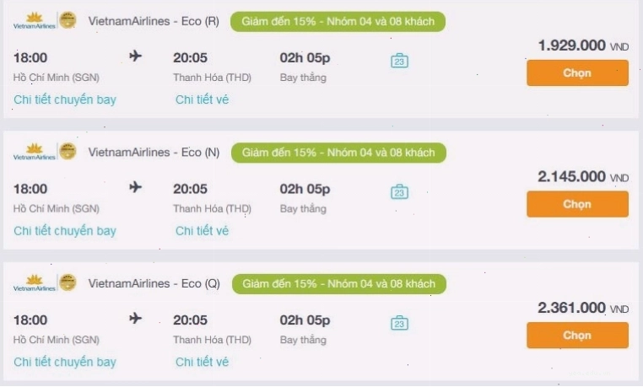Screen dimensions: 643x387
Task: Open flight details for Eco (N) flight
Action: coord(65,230)
